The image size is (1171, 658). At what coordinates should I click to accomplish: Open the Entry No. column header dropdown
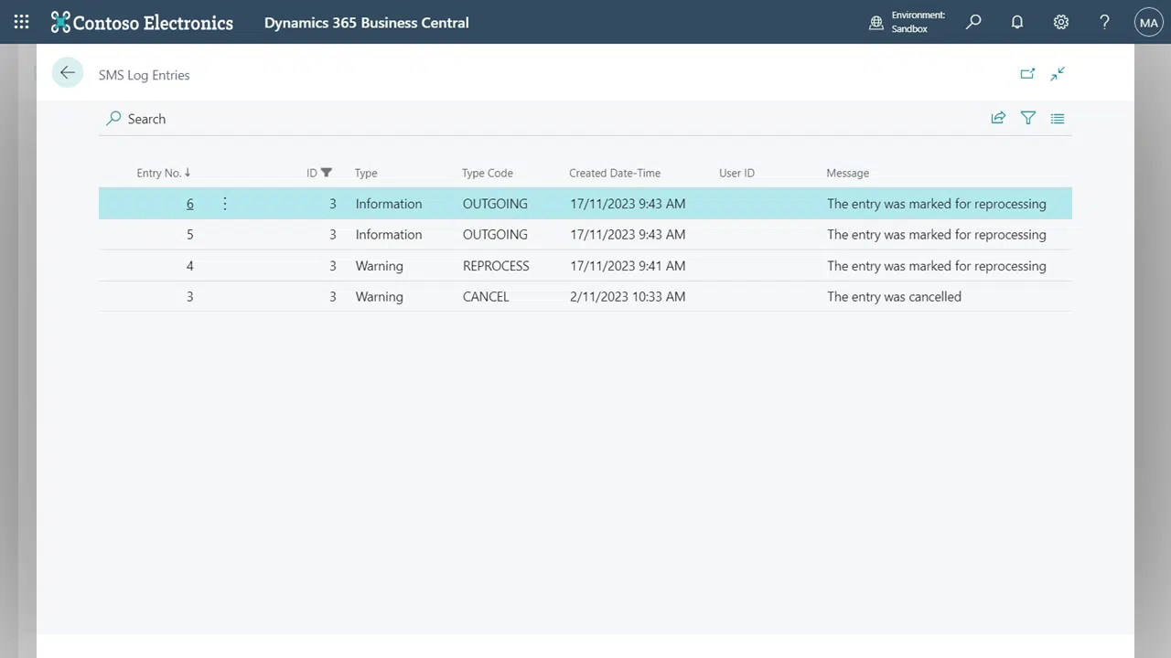pos(163,173)
